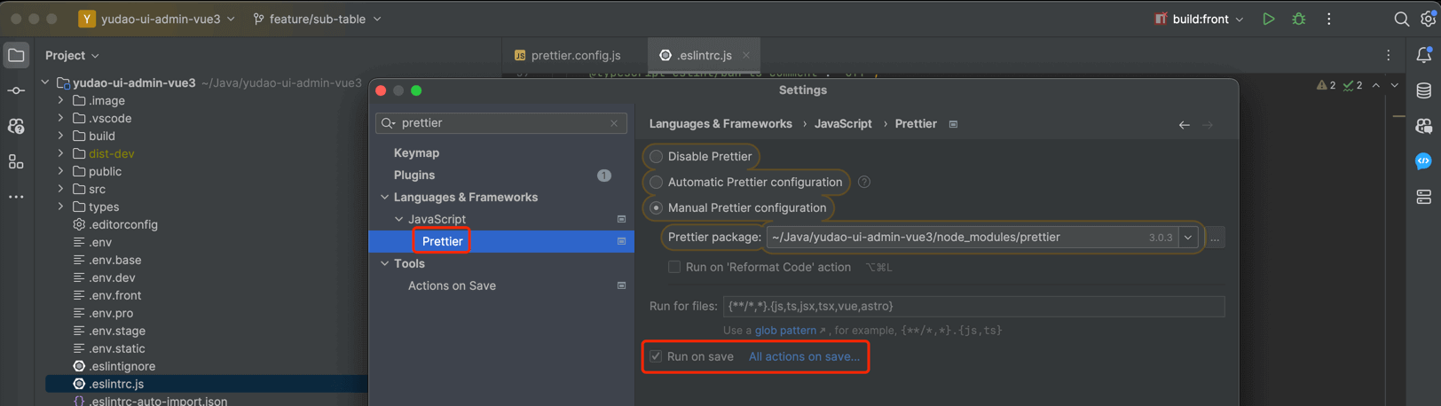
Task: Open the Database tool window icon
Action: pyautogui.click(x=1423, y=90)
